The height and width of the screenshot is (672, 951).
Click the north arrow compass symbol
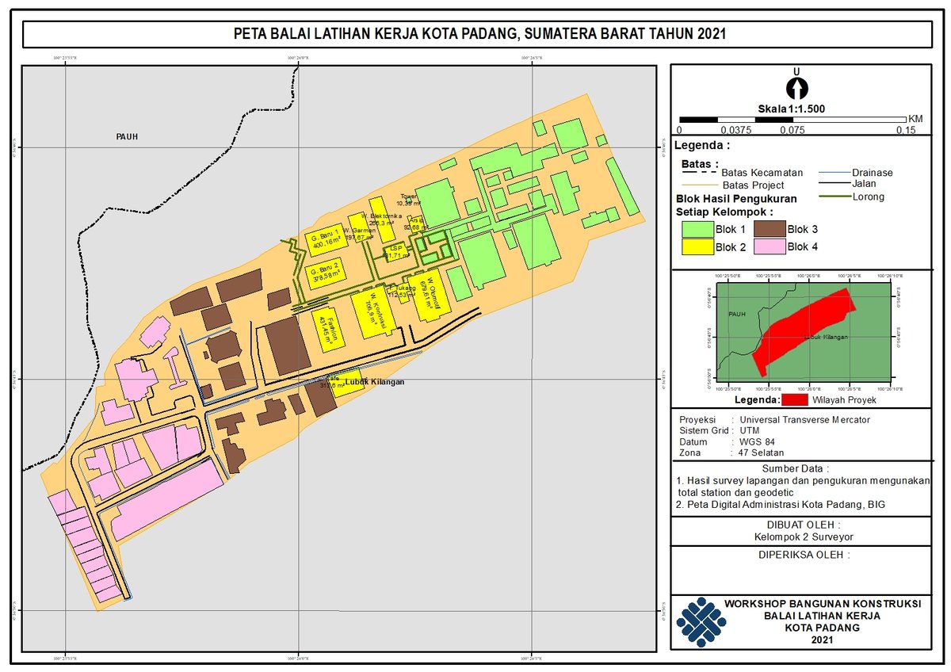pyautogui.click(x=796, y=86)
